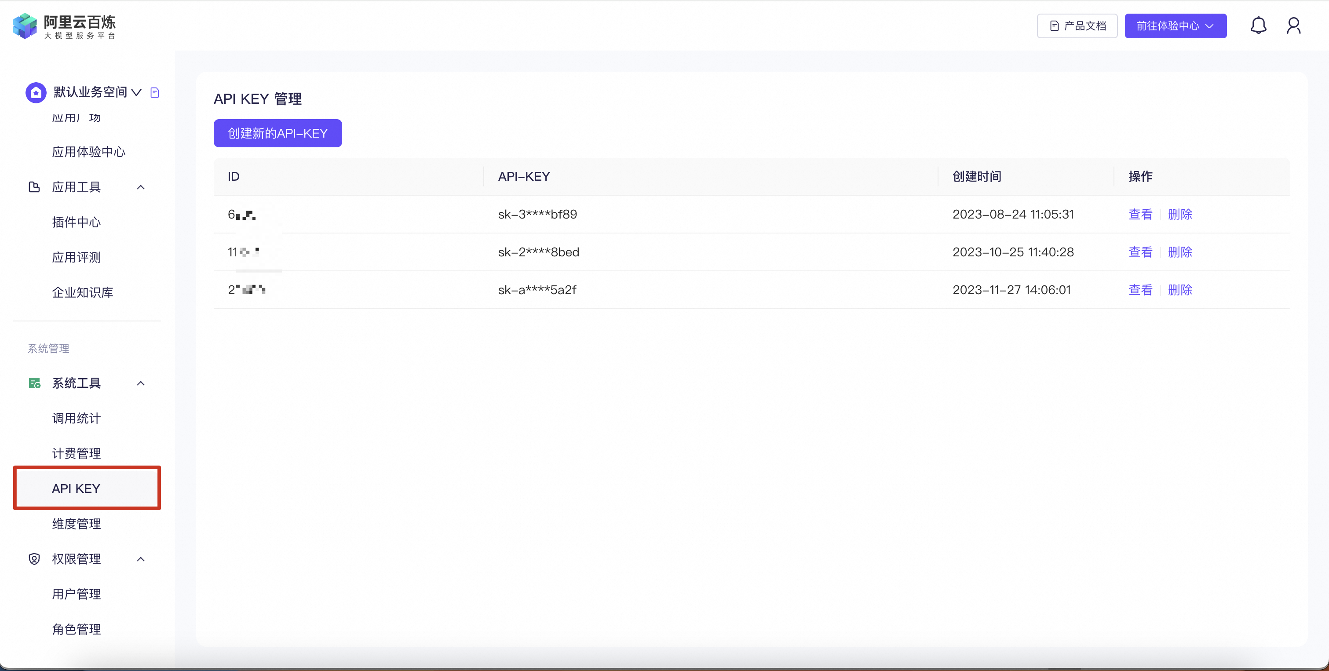Screen dimensions: 1329x671
Task: Click the document icon beside workspace name
Action: pyautogui.click(x=154, y=92)
